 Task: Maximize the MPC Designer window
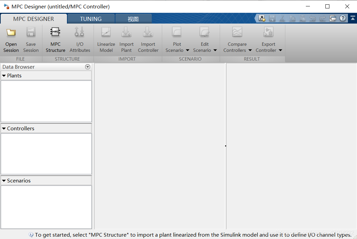tap(327, 6)
